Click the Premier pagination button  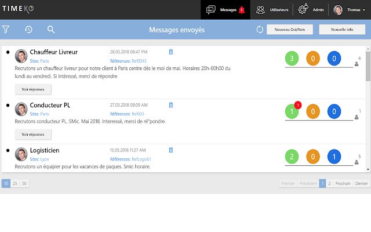click(288, 183)
